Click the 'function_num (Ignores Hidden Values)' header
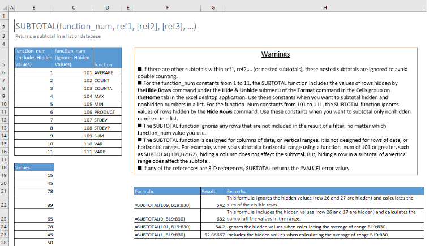429x246 pixels. pyautogui.click(x=74, y=58)
